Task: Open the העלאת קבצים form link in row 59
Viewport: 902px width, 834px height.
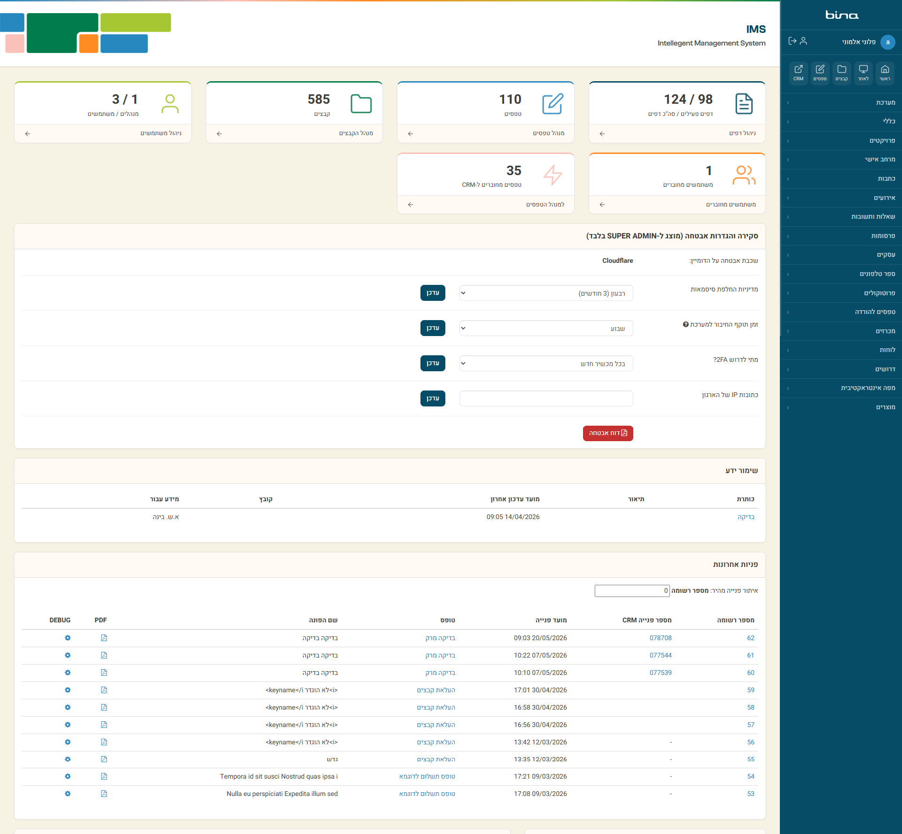Action: pos(436,690)
